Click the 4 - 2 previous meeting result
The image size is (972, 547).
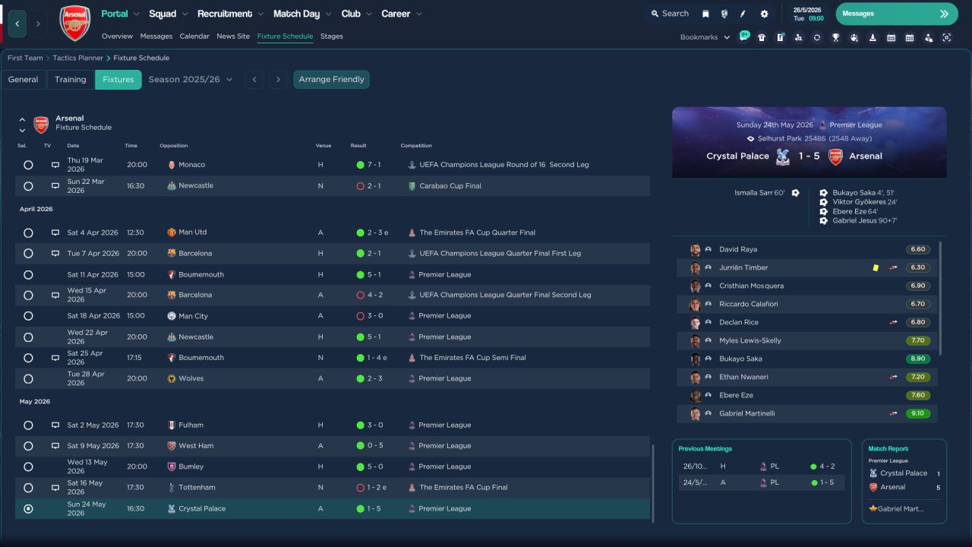point(823,466)
